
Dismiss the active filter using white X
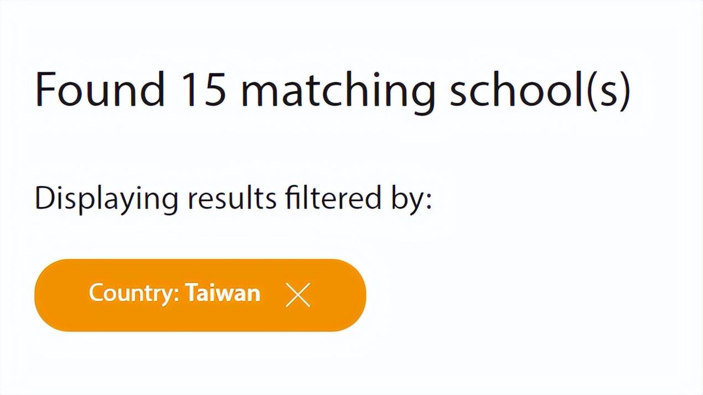[298, 294]
